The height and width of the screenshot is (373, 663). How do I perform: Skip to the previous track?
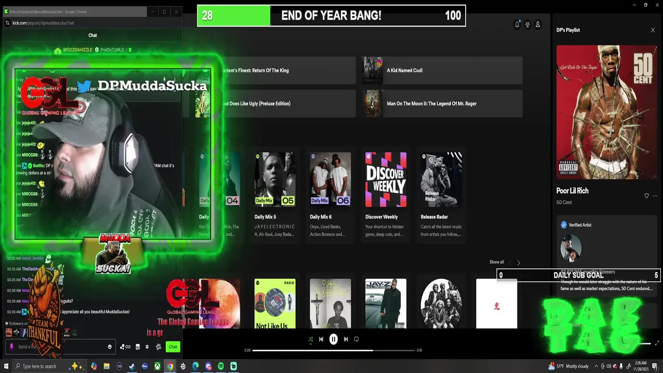[x=321, y=339]
